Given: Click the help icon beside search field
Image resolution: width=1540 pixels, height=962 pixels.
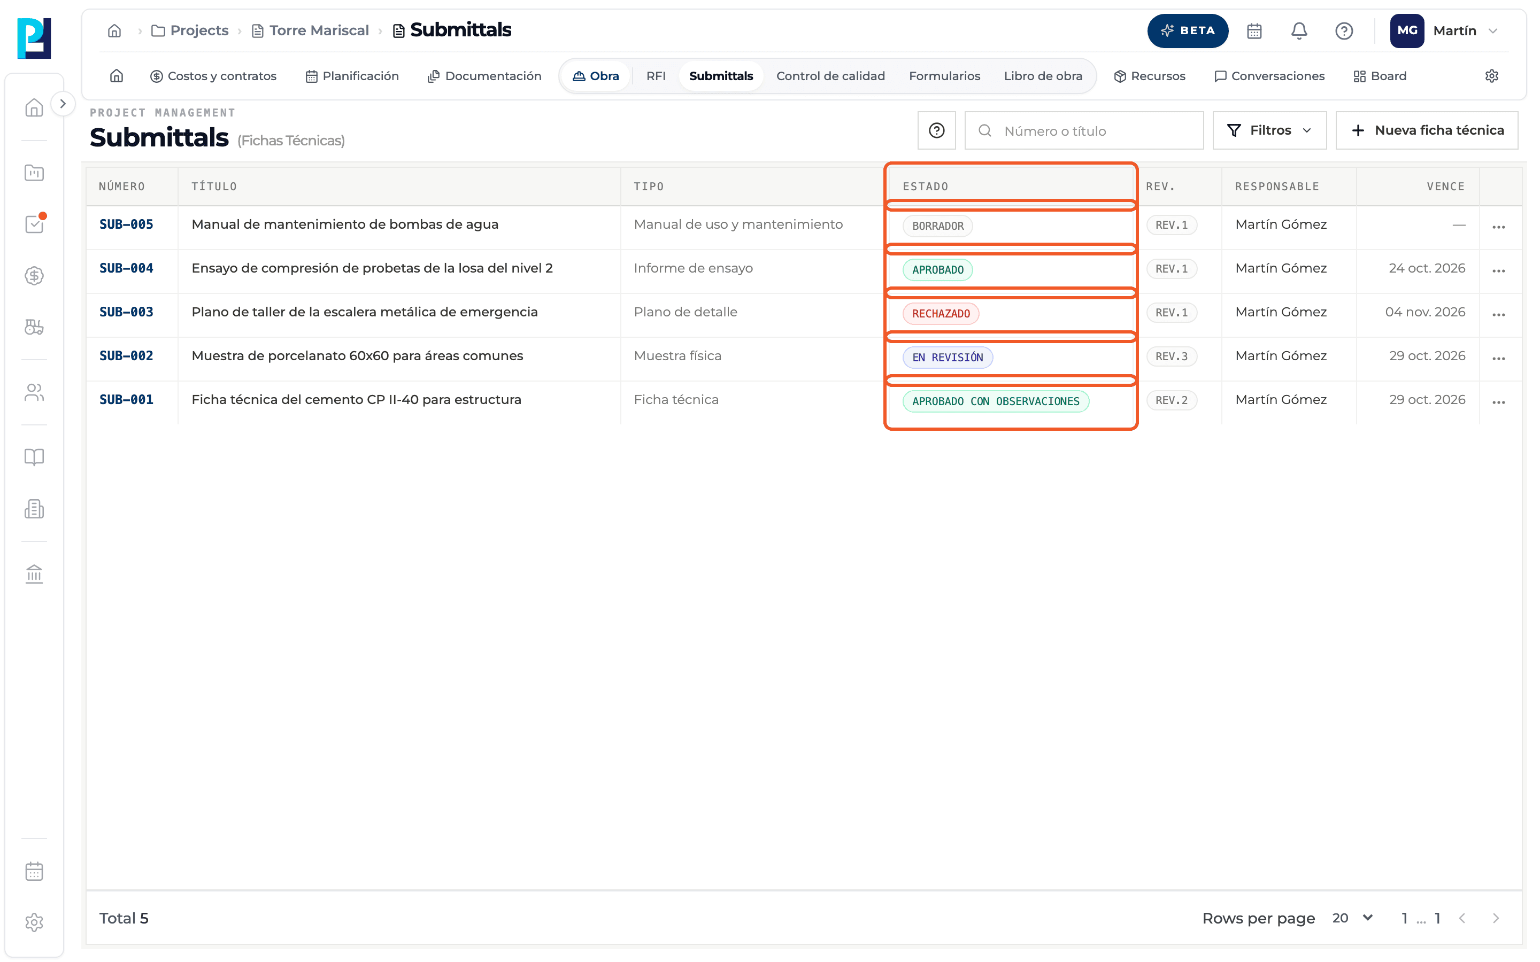Looking at the screenshot, I should 936,130.
